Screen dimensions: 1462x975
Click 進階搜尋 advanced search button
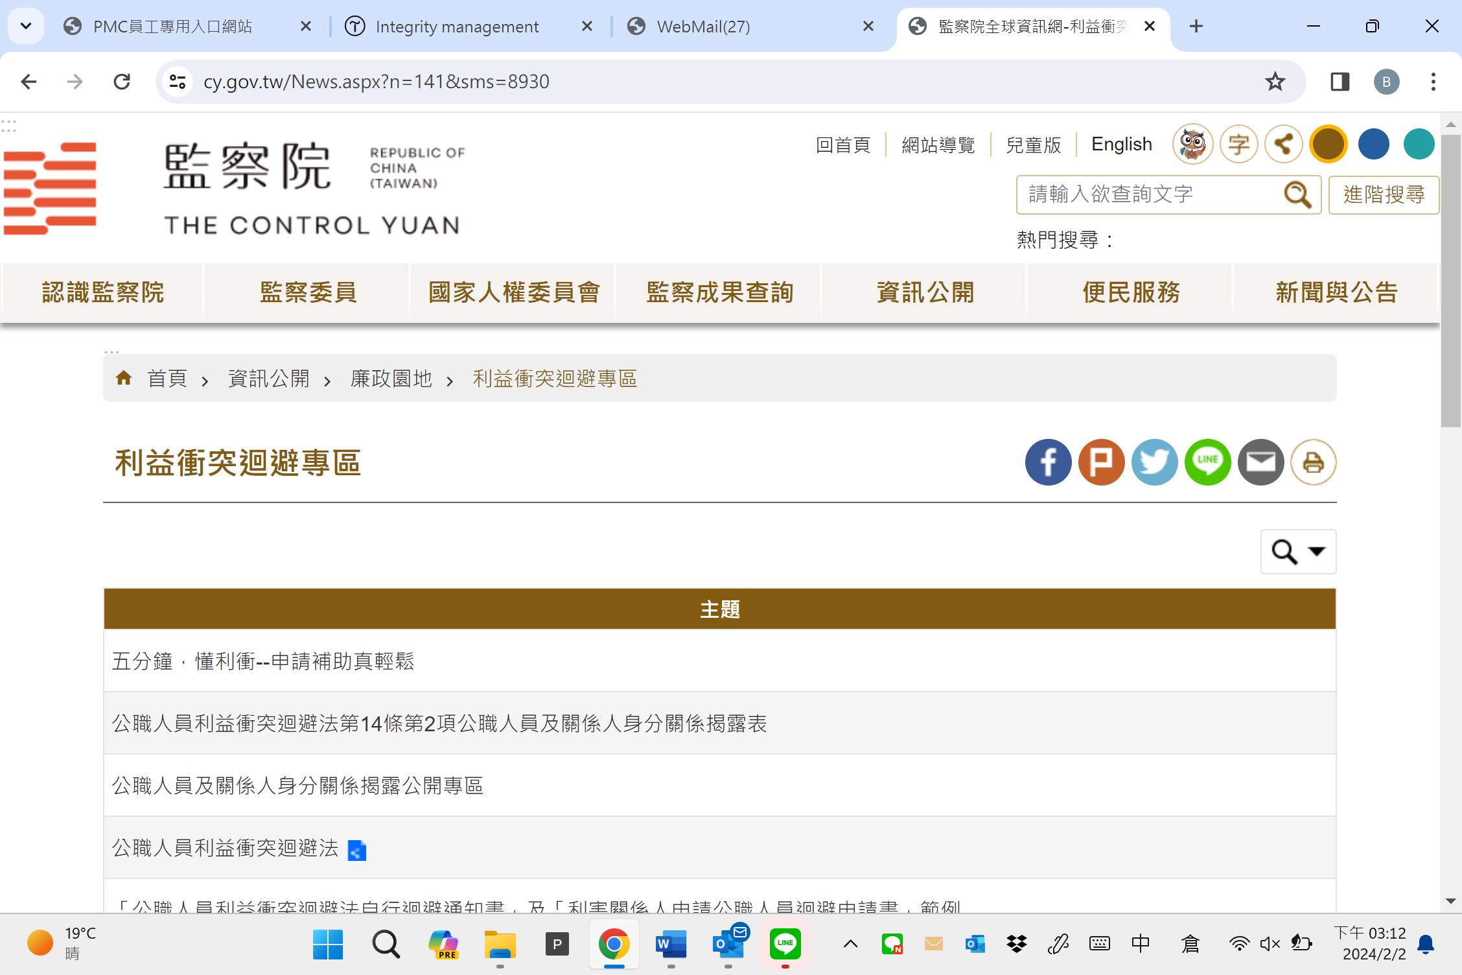tap(1384, 194)
